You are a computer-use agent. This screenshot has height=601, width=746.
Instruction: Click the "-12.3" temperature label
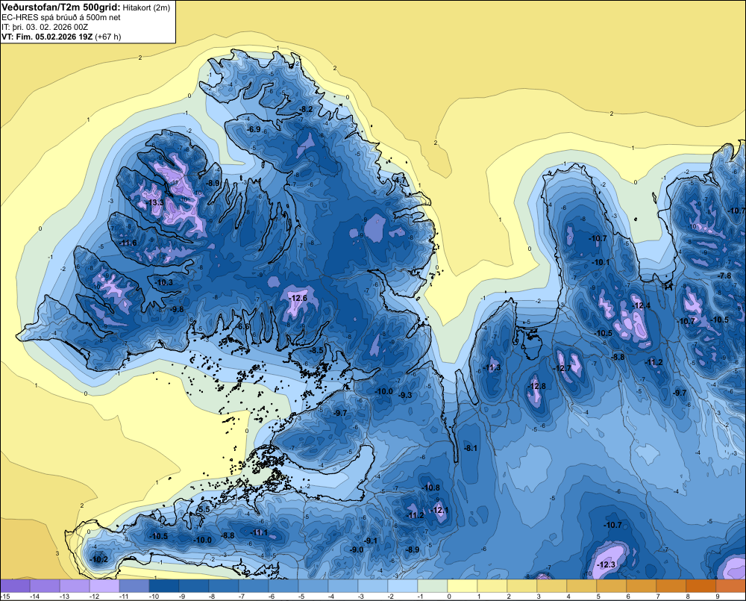606,564
